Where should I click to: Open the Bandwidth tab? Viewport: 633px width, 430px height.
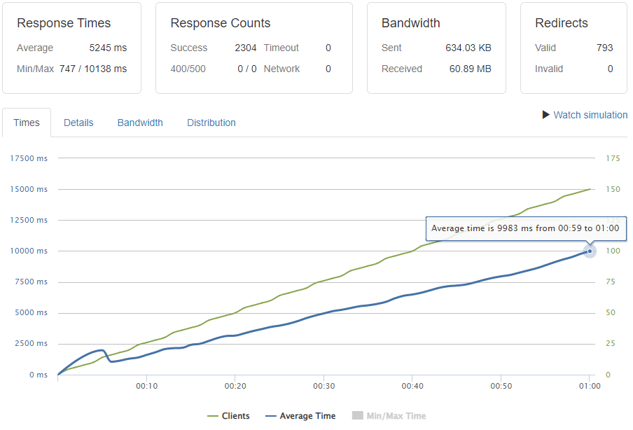coord(140,123)
